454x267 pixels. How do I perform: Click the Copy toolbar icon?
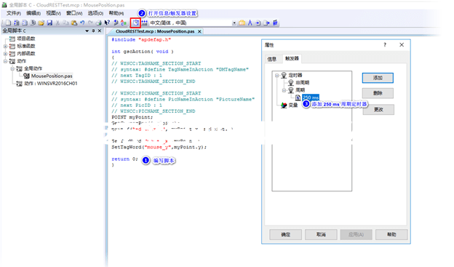(x=65, y=23)
